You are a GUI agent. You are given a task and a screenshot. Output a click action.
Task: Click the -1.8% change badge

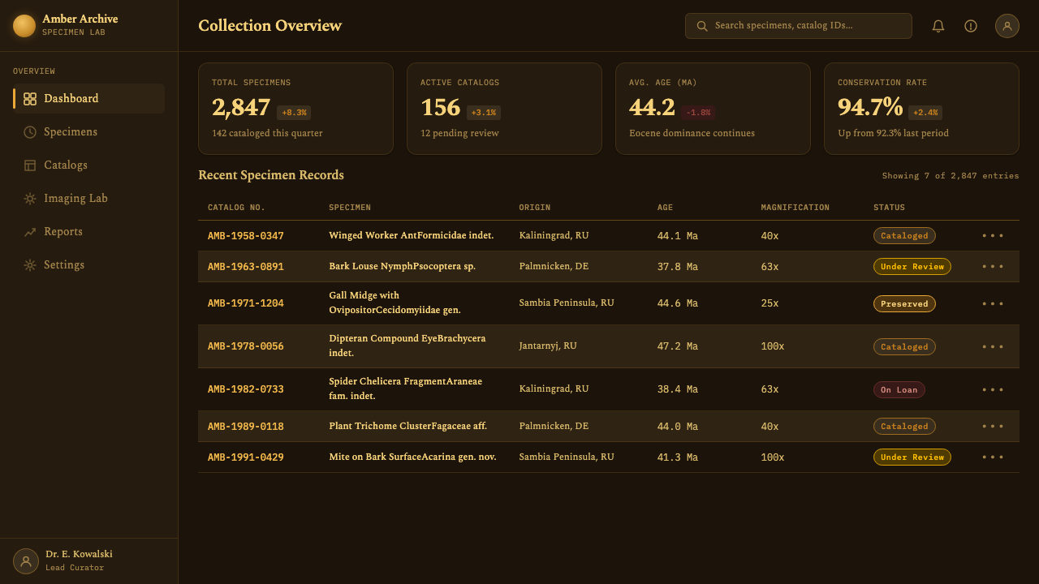(x=698, y=113)
